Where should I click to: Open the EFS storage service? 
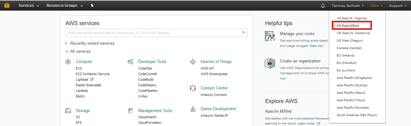pos(79,123)
